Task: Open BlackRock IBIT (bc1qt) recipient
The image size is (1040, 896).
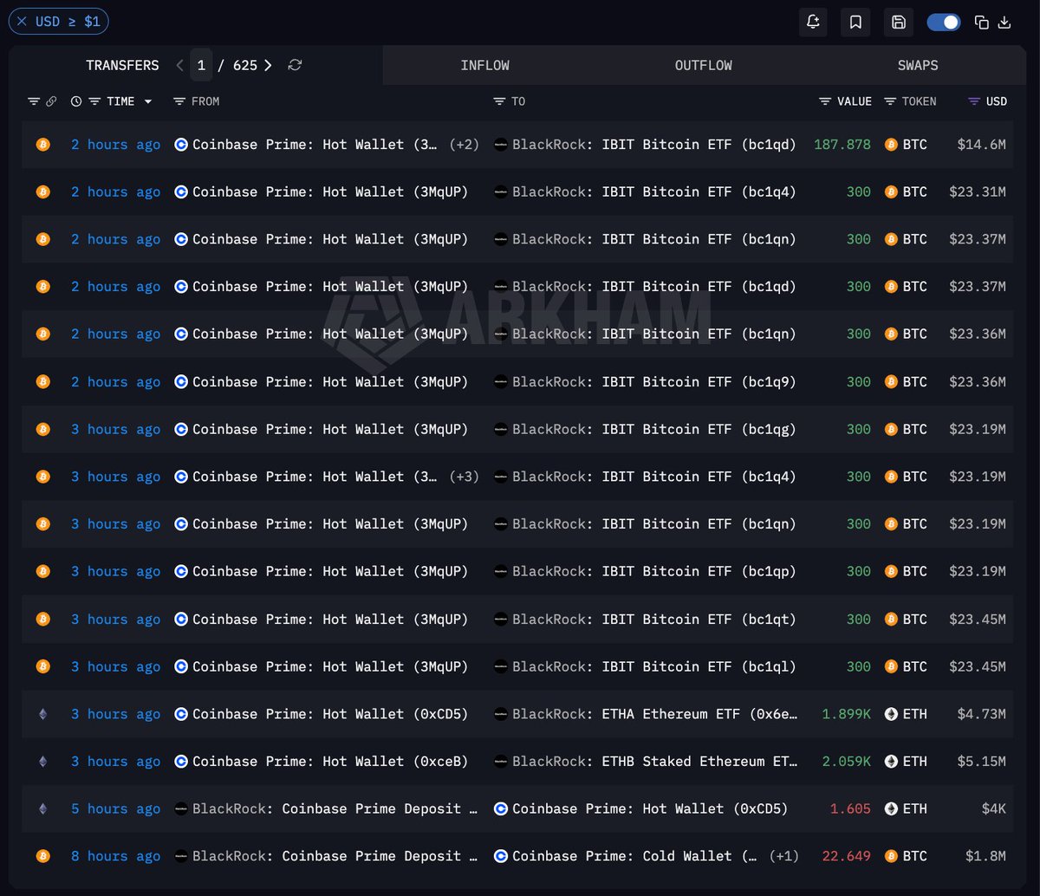Action: click(x=653, y=620)
